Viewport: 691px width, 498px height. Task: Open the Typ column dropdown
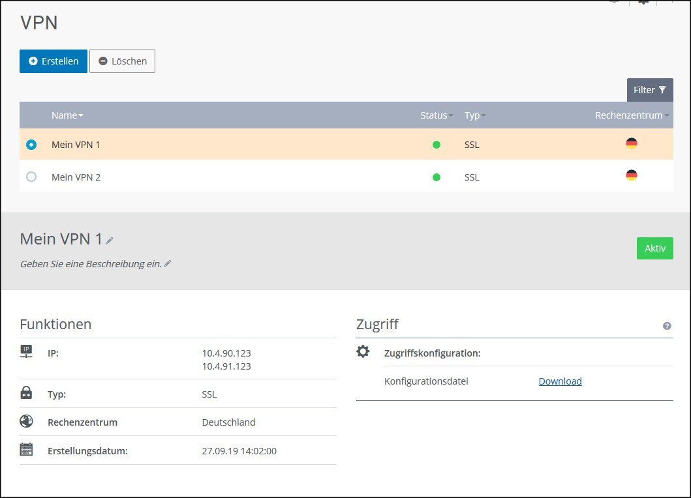[485, 115]
